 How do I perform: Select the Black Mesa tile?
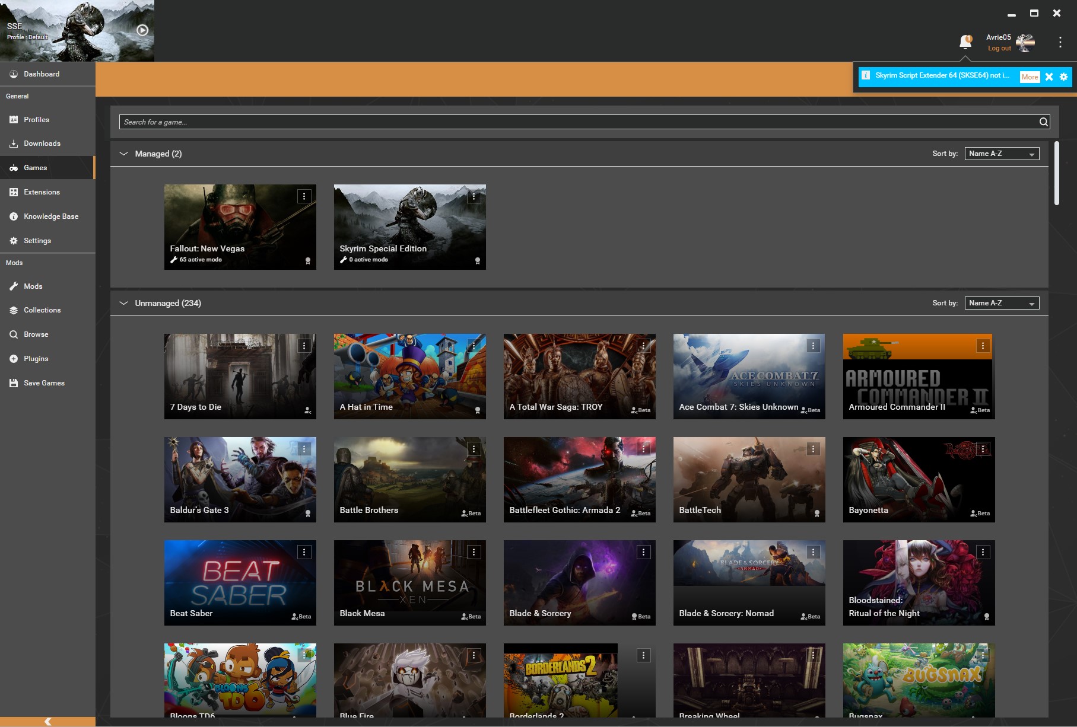(410, 583)
